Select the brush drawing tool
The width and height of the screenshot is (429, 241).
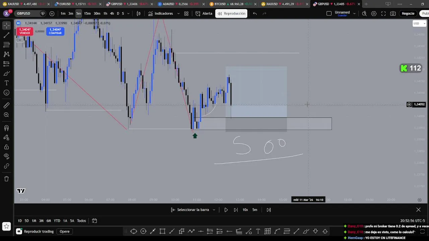[x=6, y=73]
